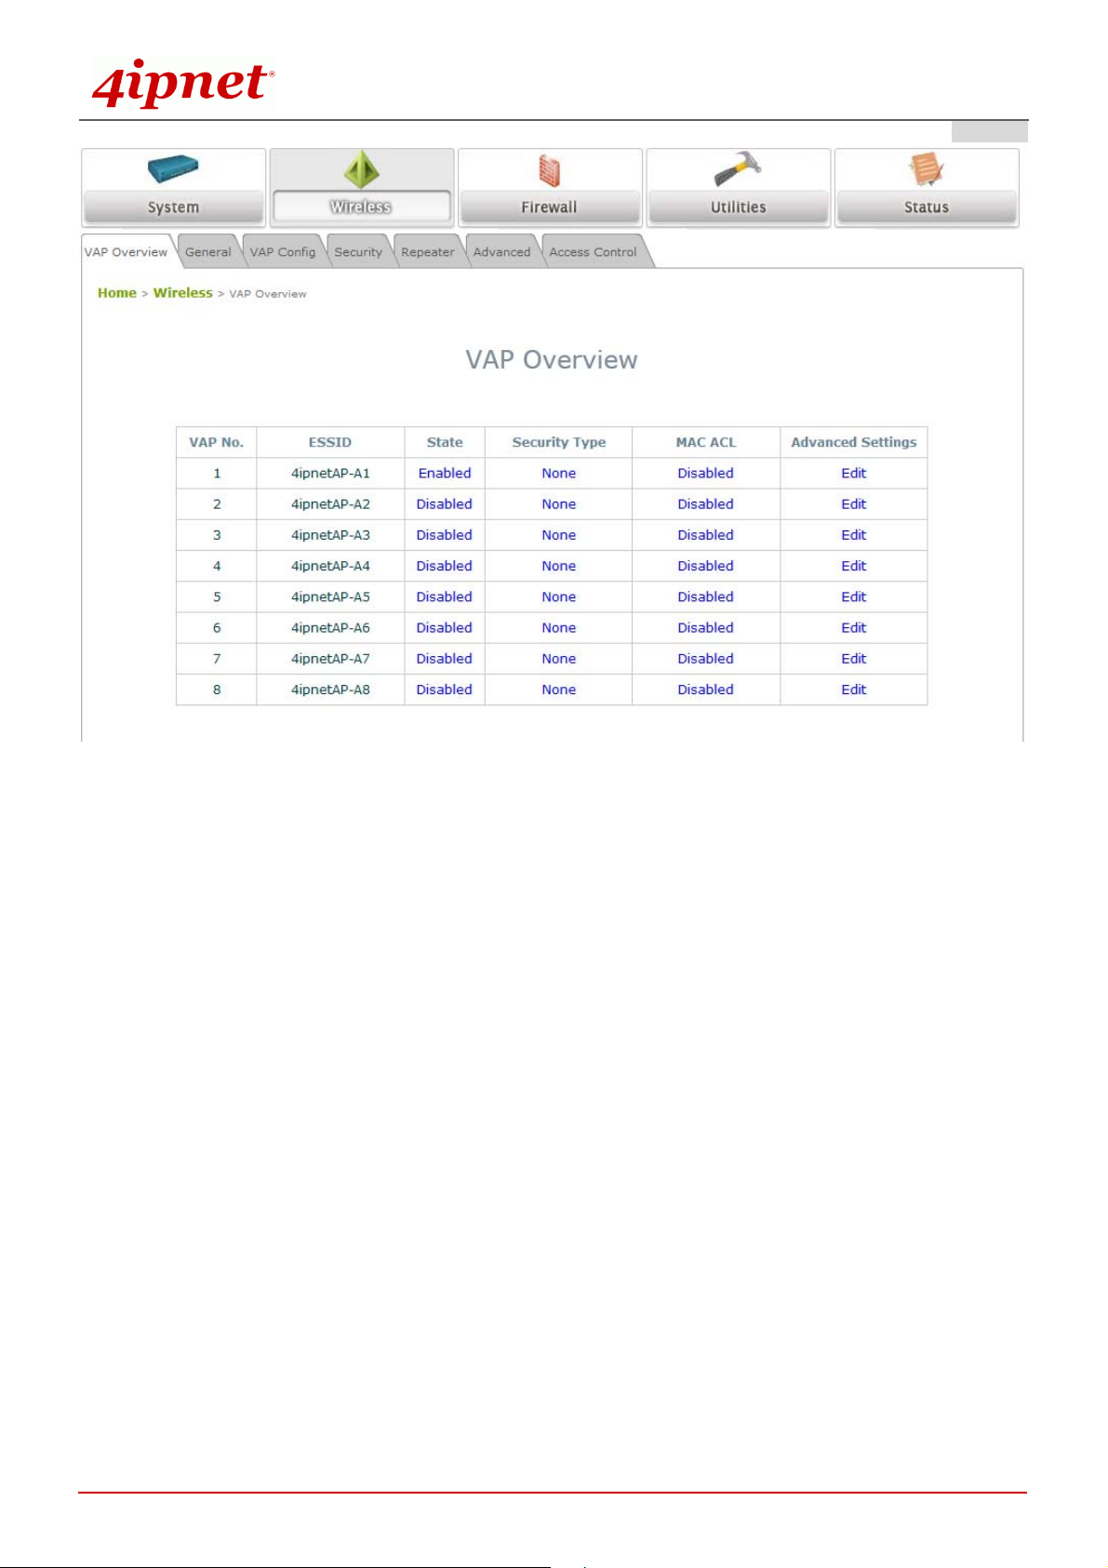Open Security Type None for VAP 8
Screen dimensions: 1108x1568
click(559, 690)
